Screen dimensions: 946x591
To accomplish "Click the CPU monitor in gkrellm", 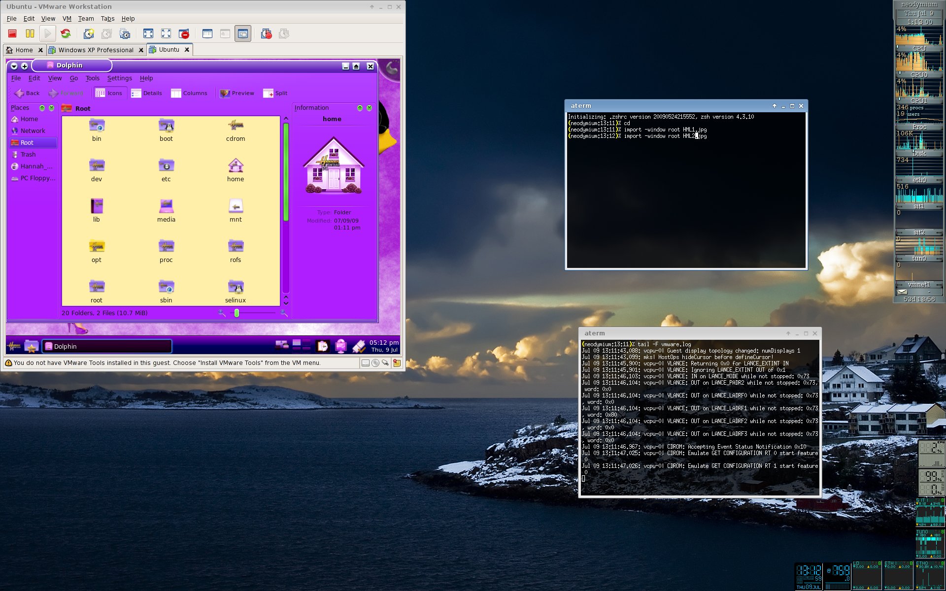I will 919,38.
